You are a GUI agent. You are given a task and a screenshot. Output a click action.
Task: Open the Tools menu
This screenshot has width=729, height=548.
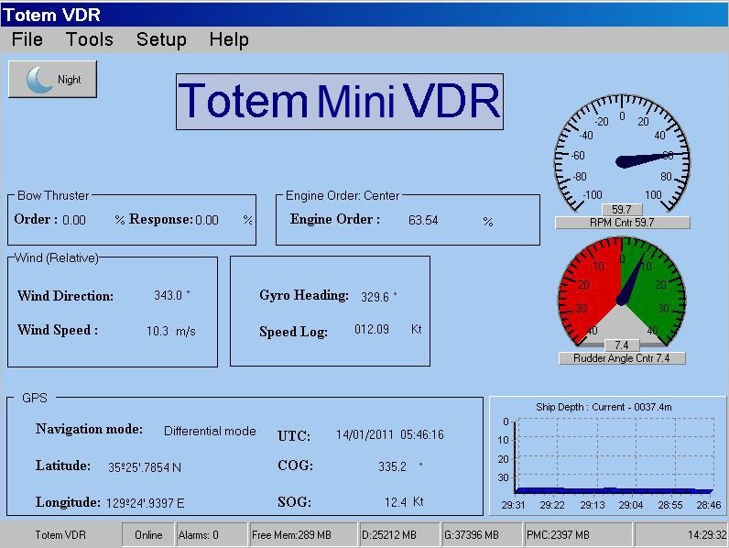pos(89,39)
